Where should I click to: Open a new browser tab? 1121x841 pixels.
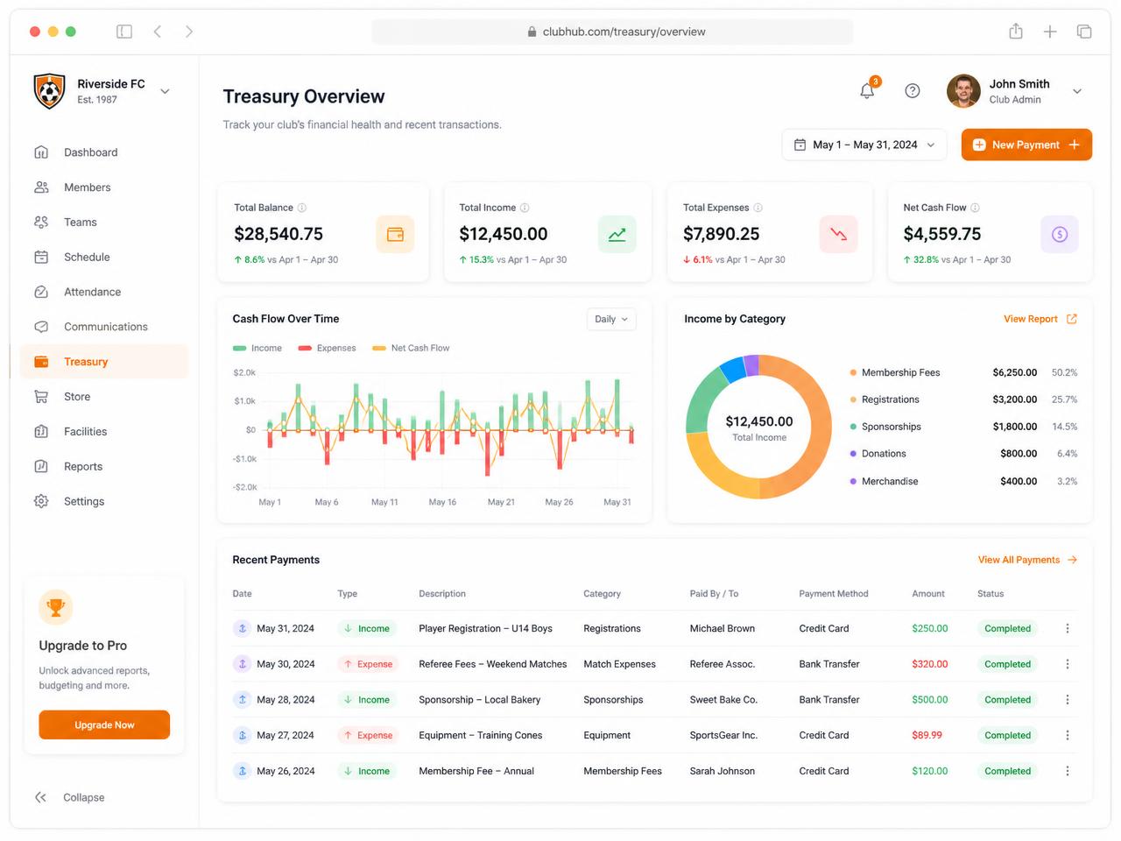pos(1050,32)
